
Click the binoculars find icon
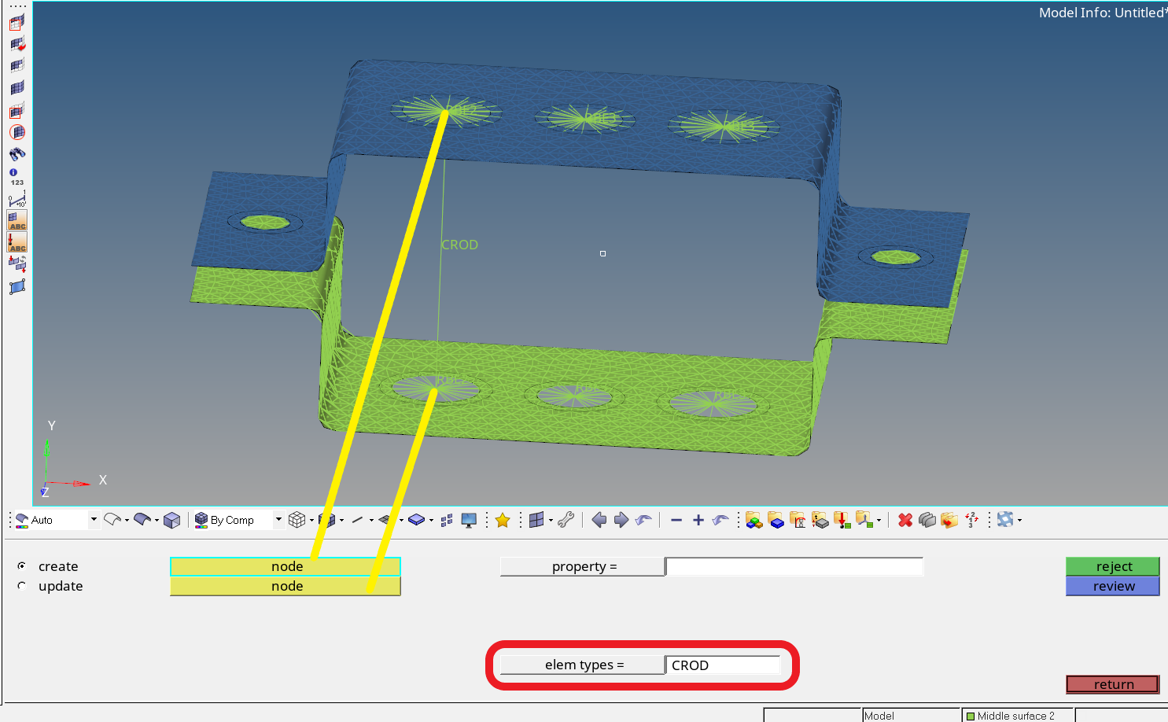pyautogui.click(x=17, y=154)
